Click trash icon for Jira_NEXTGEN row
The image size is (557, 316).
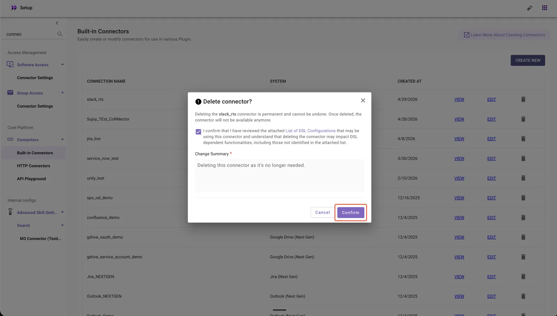pyautogui.click(x=523, y=277)
